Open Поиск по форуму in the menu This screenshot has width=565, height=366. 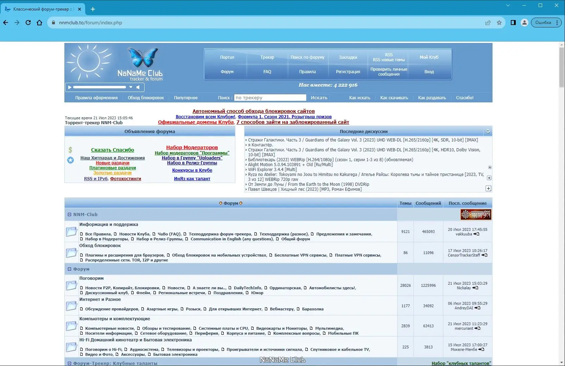307,57
